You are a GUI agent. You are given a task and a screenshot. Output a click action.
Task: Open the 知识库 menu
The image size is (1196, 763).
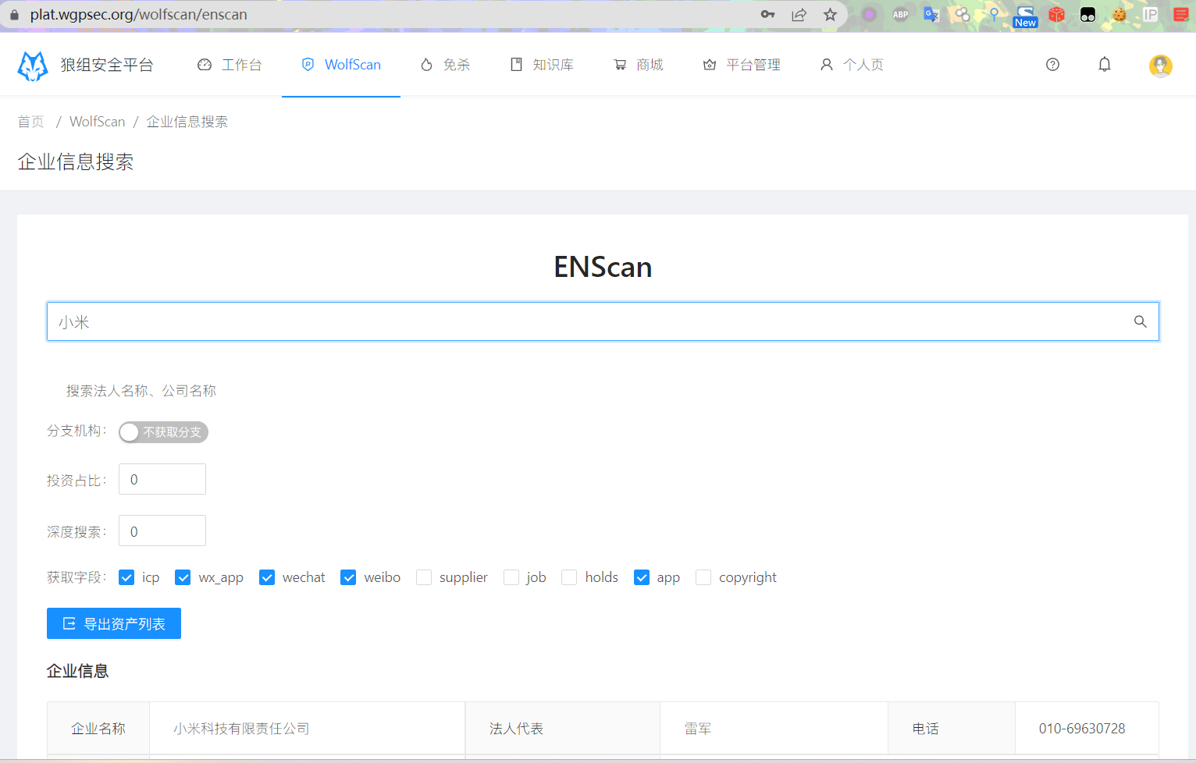(542, 65)
